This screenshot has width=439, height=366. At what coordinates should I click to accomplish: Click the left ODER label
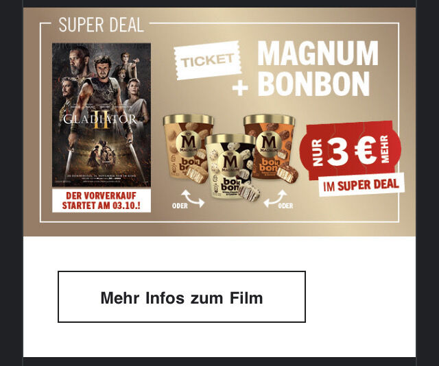point(180,206)
